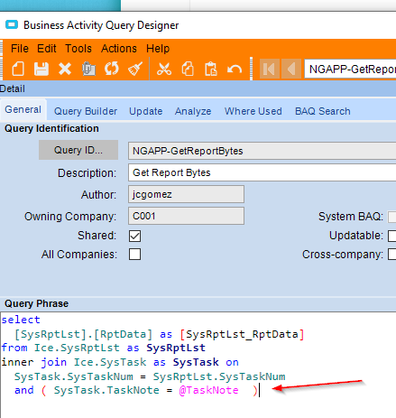Paste using the clipboard icon
396x418 pixels.
[x=211, y=69]
